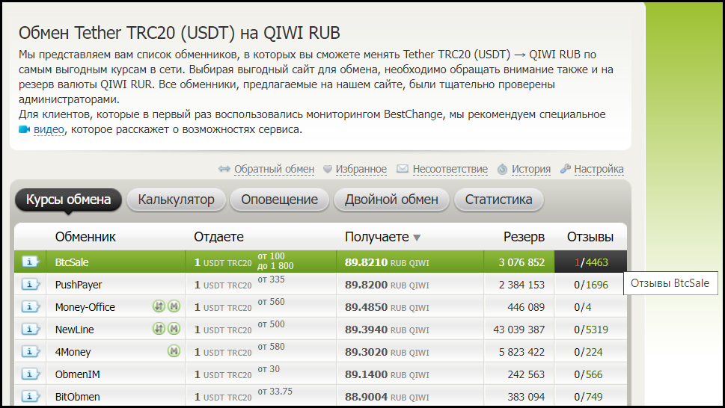Click the arrows badge on Money-Office row
Image resolution: width=725 pixels, height=408 pixels.
(159, 306)
